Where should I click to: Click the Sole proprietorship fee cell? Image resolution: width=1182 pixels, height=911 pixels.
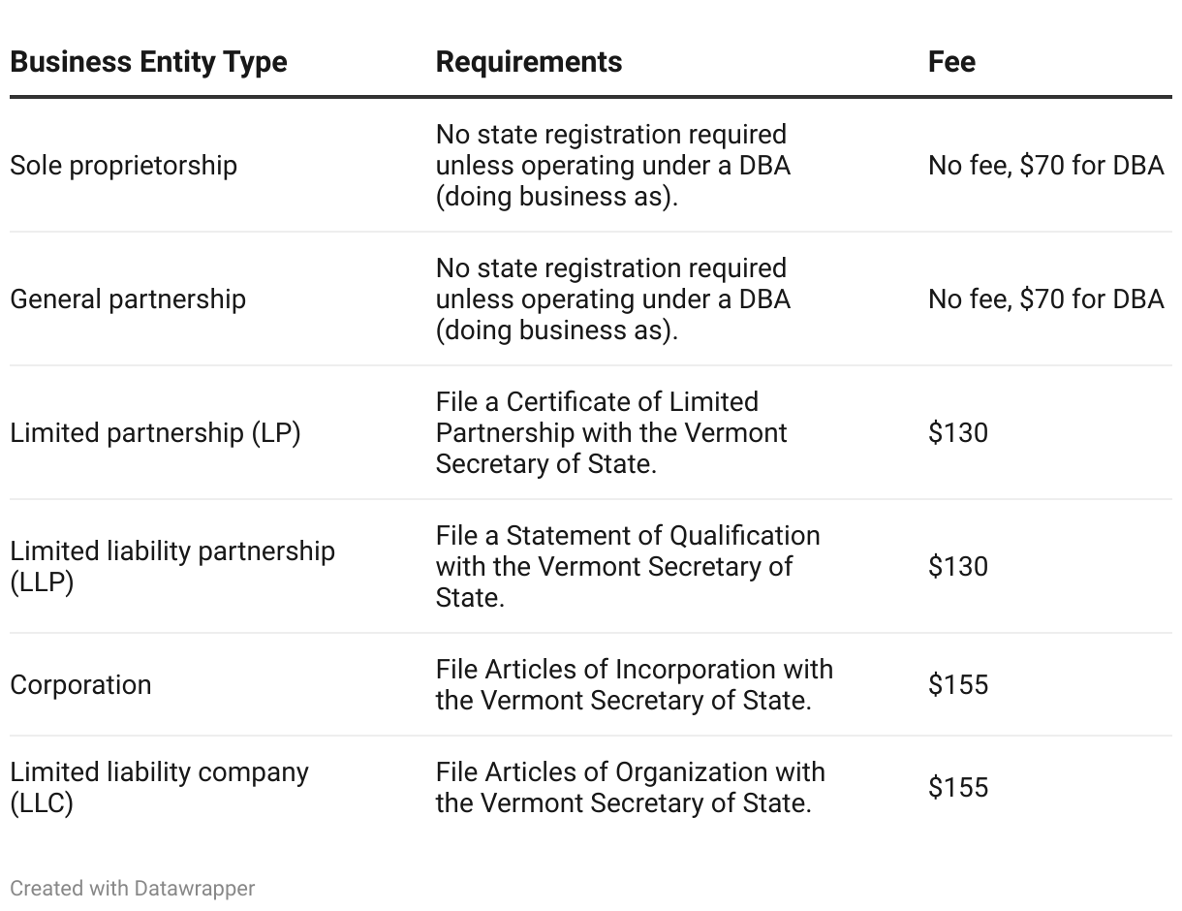click(x=1045, y=165)
